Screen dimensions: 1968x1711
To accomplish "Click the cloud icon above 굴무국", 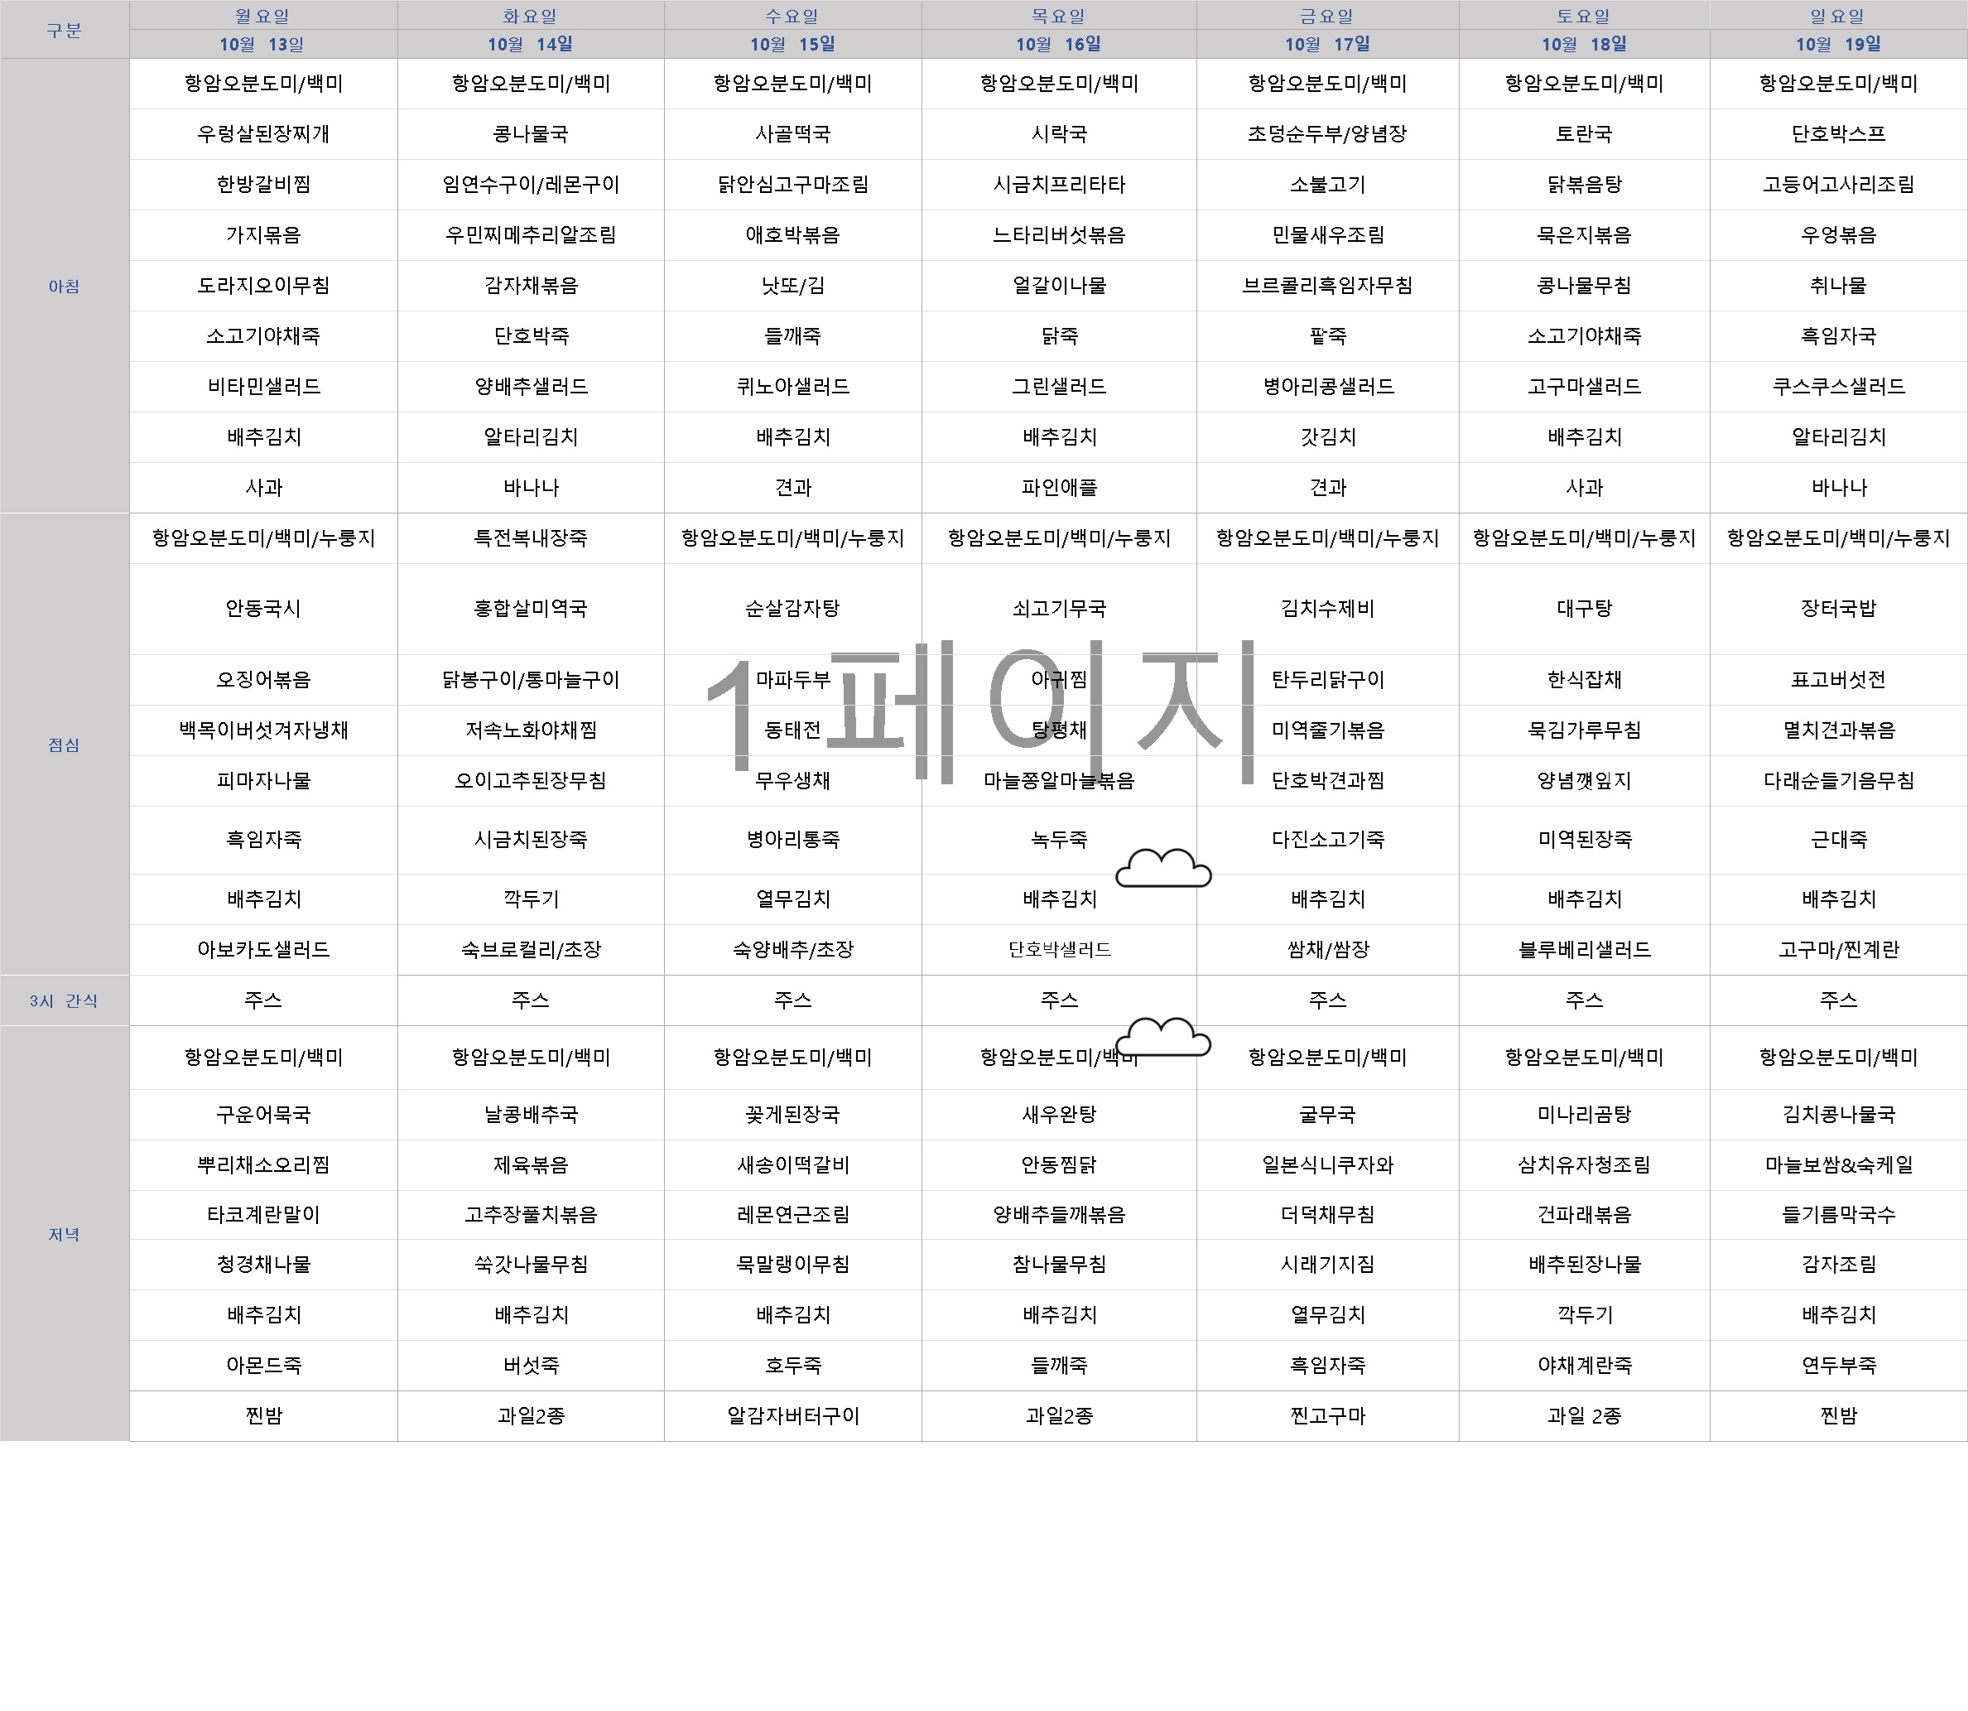I will [1162, 1038].
